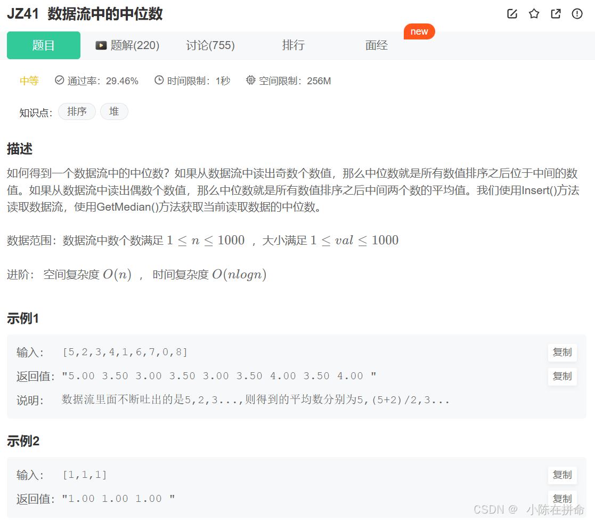Click the return value "1.00 1.00 1.00 "
This screenshot has height=520, width=595.
(x=118, y=499)
